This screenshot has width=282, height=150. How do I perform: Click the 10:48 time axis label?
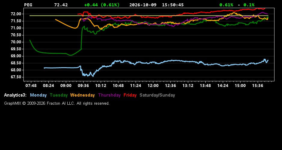pyautogui.click(x=118, y=85)
